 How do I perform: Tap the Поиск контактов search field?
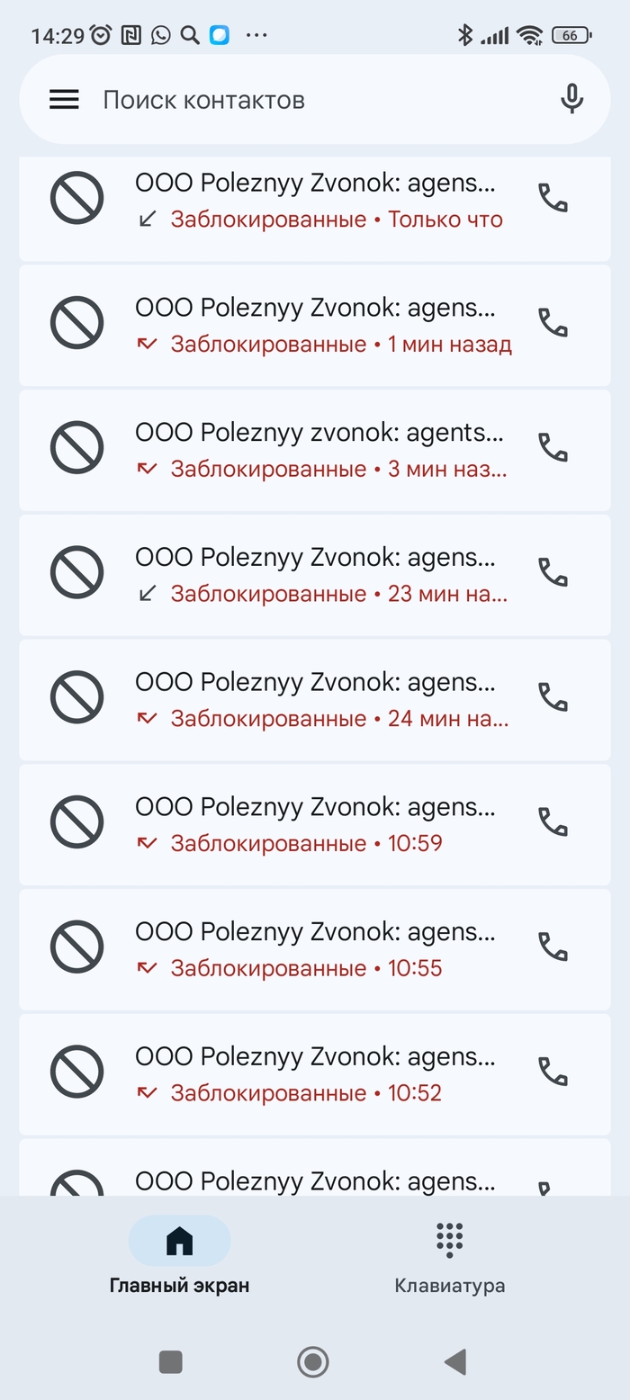[x=270, y=99]
